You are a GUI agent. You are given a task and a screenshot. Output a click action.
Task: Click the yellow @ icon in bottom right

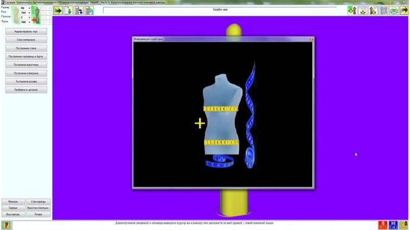(403, 225)
